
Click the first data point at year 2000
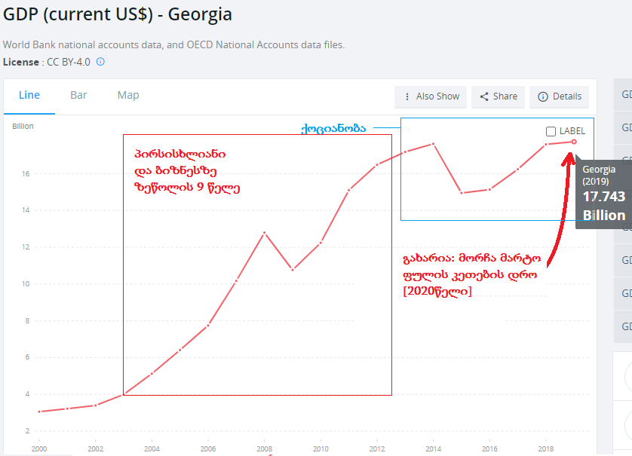coord(39,412)
